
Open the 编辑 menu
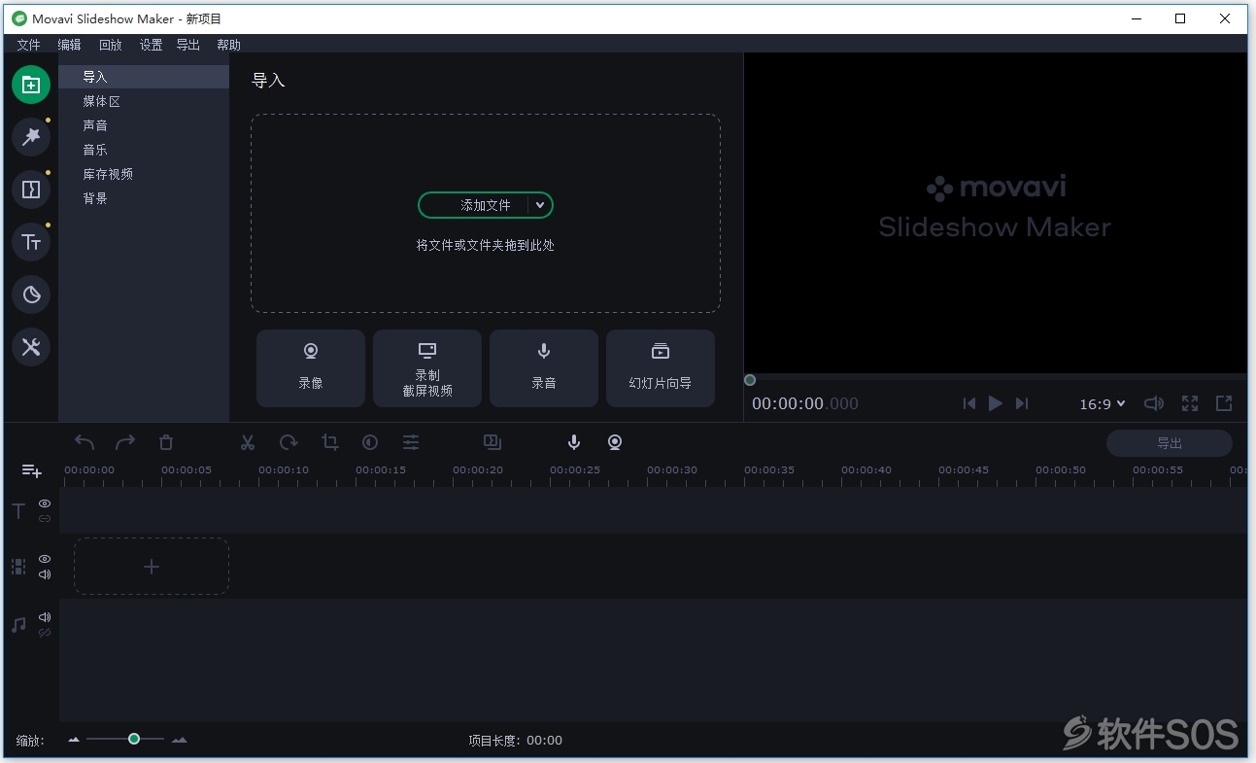point(69,45)
